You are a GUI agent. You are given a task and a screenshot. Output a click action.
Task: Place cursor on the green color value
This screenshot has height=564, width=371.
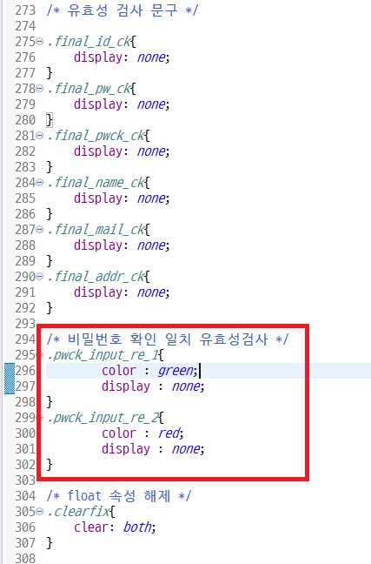[x=176, y=371]
